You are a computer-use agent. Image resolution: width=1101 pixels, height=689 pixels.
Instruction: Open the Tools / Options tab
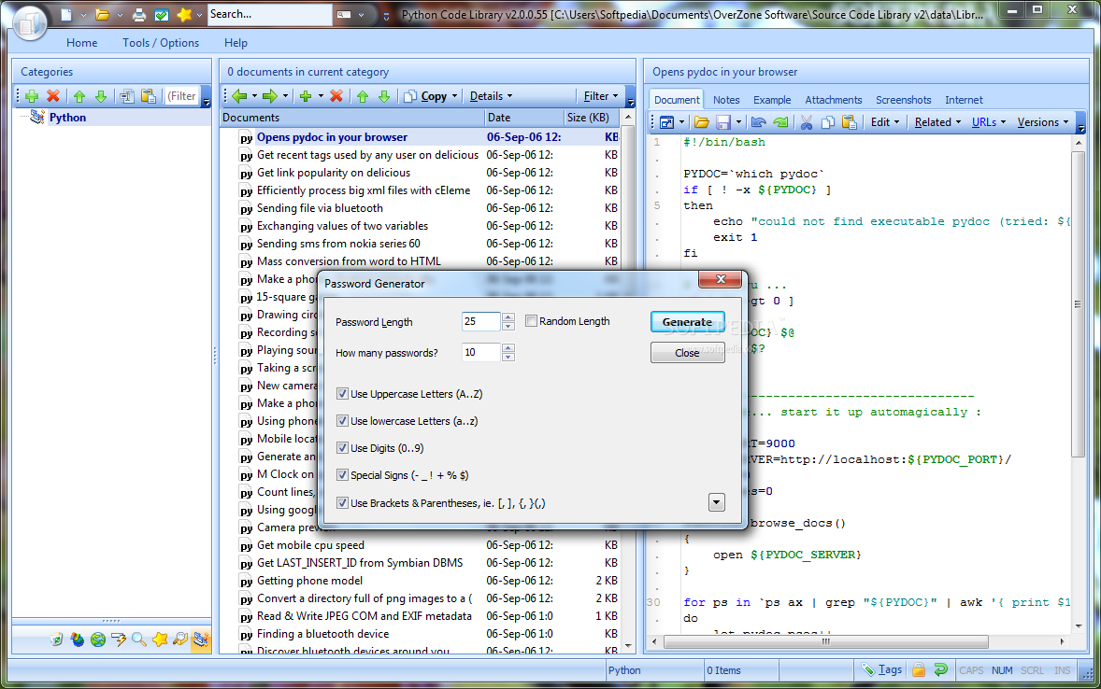tap(161, 43)
